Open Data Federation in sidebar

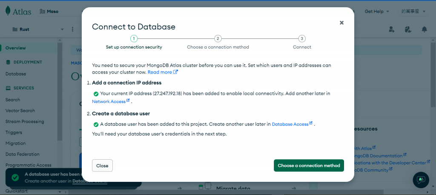pyautogui.click(x=23, y=154)
